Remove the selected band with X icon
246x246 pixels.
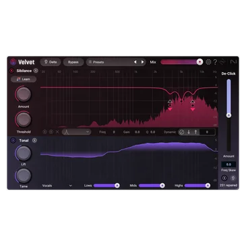pos(57,132)
